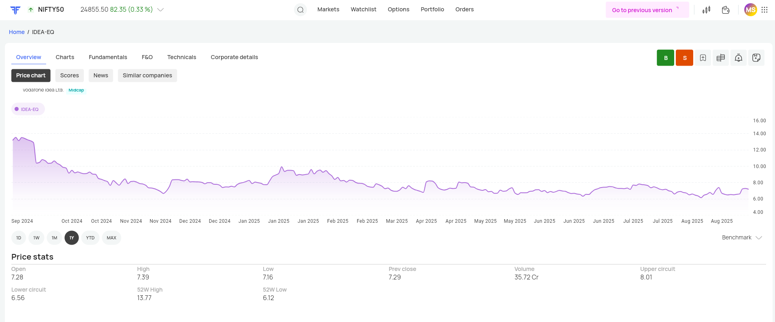Open the candlestick chart icon in header

coord(707,10)
